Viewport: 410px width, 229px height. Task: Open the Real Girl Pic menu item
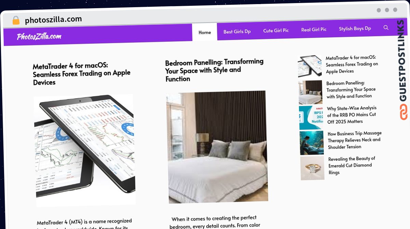coord(314,29)
